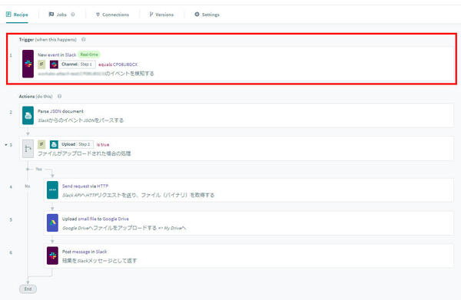Image resolution: width=461 pixels, height=300 pixels.
Task: Open 'Upload small file to Google Drive' step
Action: point(95,219)
